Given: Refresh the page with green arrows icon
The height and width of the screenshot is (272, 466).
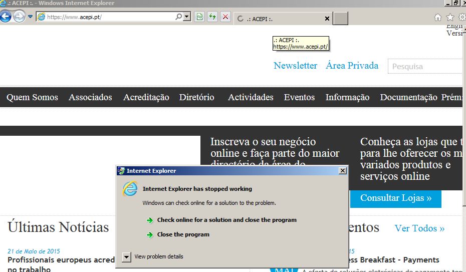Looking at the screenshot, I should pos(212,17).
